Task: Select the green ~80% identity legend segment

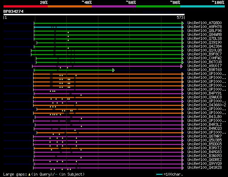Action: coord(158,6)
